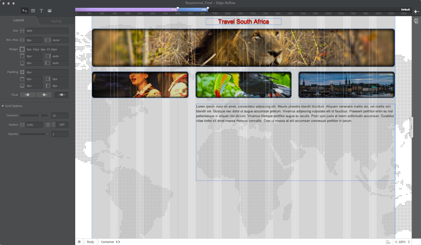Image resolution: width=421 pixels, height=245 pixels.
Task: Click the Container code brackets icon
Action: pos(118,242)
